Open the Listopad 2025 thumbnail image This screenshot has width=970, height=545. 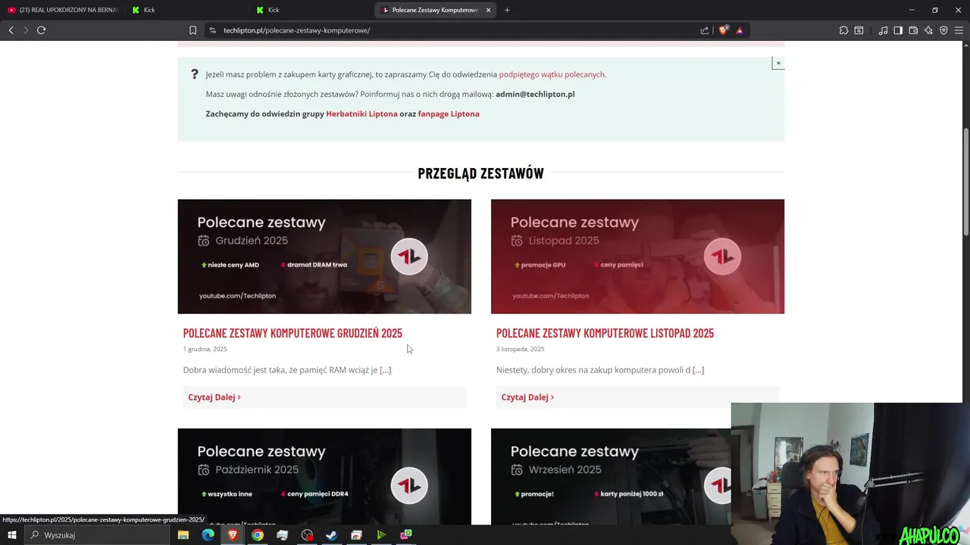[x=637, y=257]
